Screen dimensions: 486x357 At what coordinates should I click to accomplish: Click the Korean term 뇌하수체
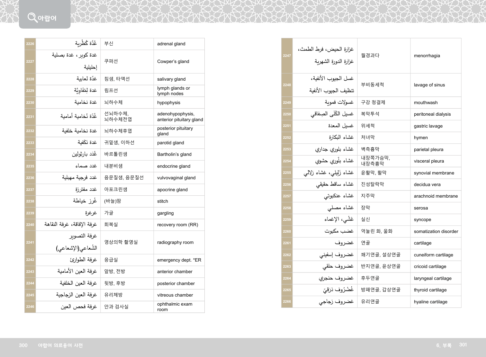pos(113,103)
